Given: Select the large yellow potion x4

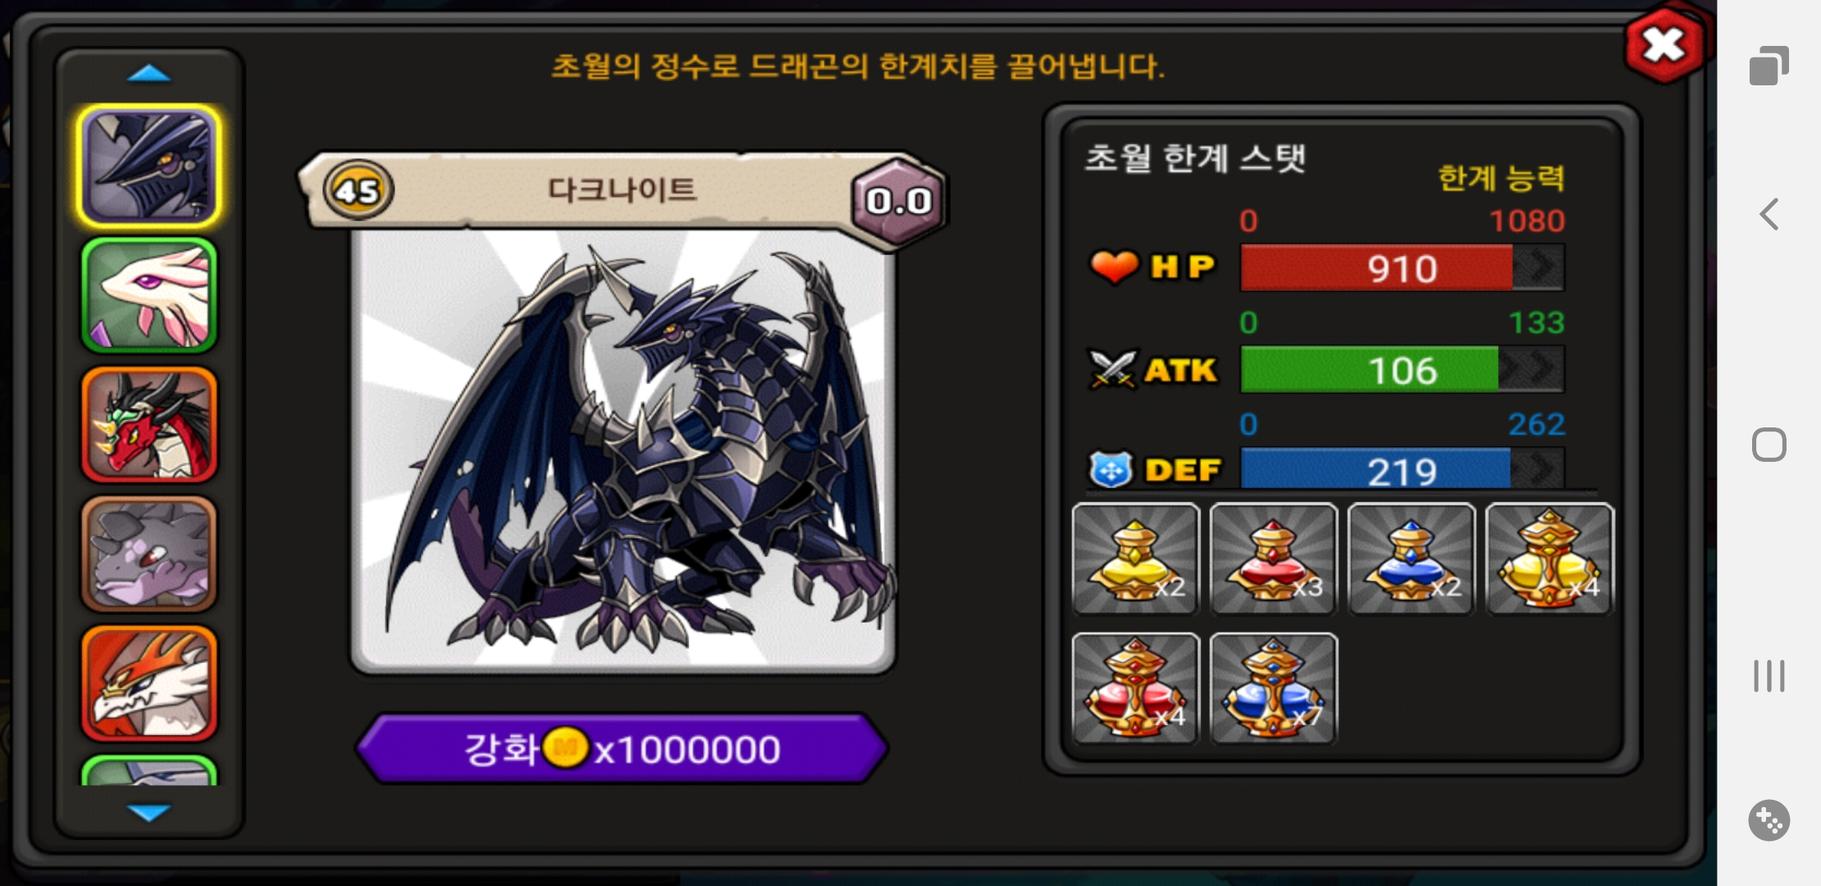Looking at the screenshot, I should pos(1549,559).
